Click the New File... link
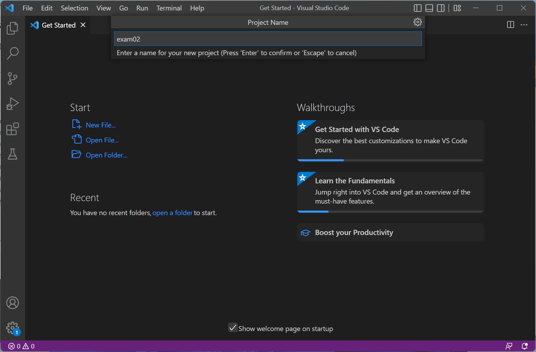 101,125
